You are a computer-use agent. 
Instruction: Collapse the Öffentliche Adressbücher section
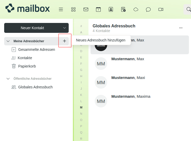tap(8, 79)
